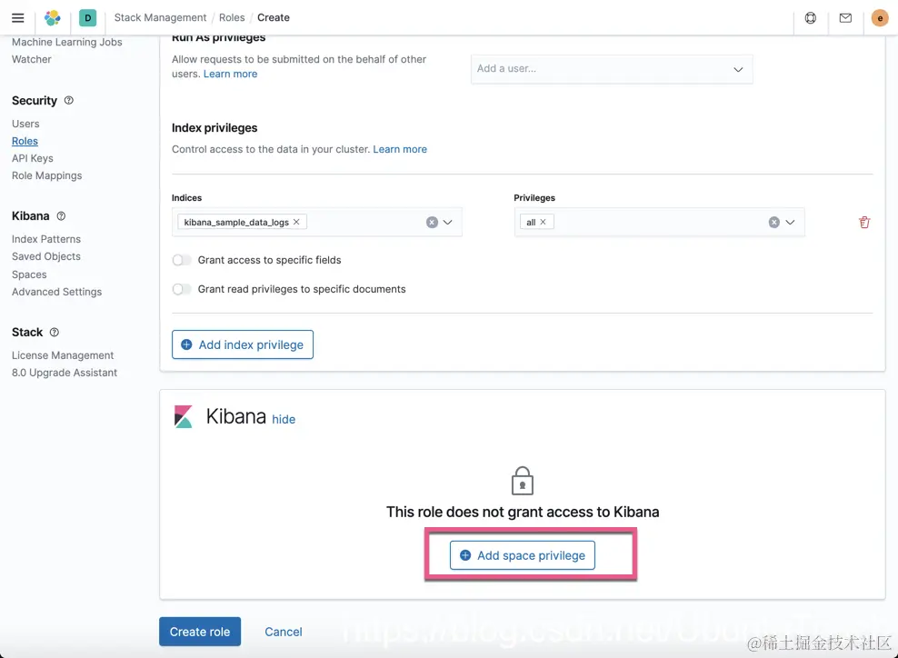Screen dimensions: 898x658
Task: Open the help lifebuoy icon
Action: click(811, 18)
